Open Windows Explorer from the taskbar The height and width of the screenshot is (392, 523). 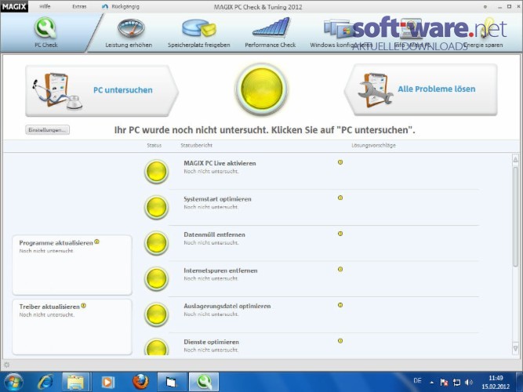coord(75,382)
